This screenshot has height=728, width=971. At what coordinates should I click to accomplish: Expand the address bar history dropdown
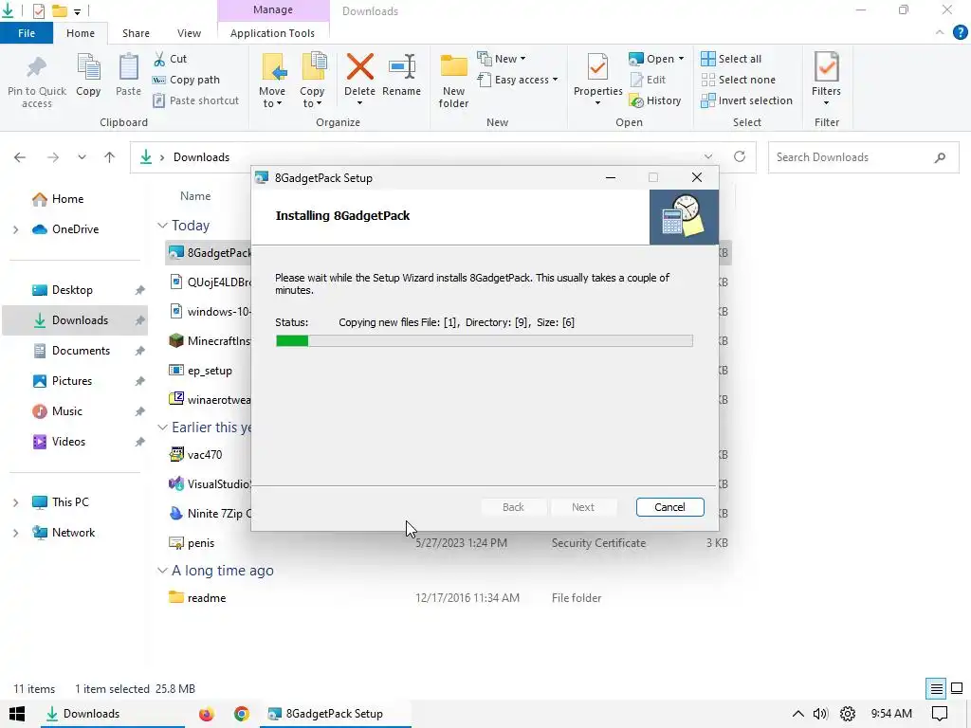pos(708,156)
